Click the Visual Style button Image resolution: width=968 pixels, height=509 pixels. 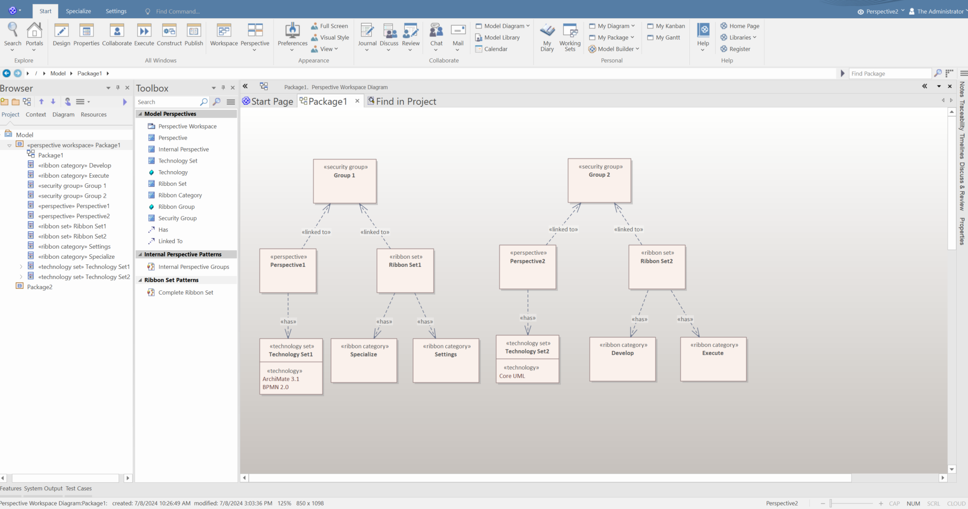pos(330,37)
